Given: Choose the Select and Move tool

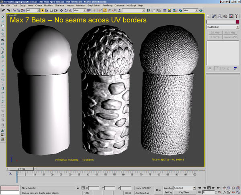Looking at the screenshot, I should coord(61,10).
